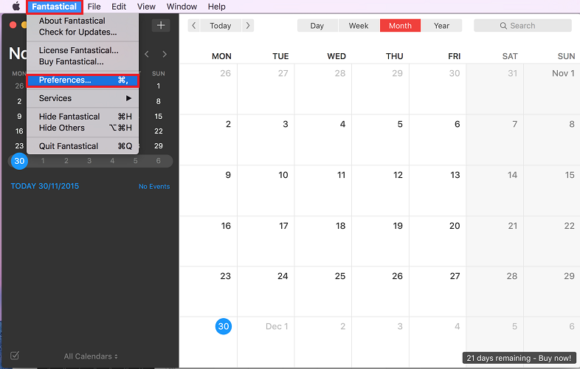Select day 23 in mini calendar

tap(19, 146)
